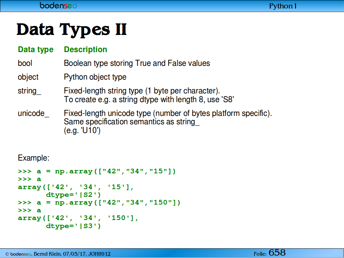The image size is (344, 258).
Task: Click the dtype='|S2' output line
Action: point(73,195)
